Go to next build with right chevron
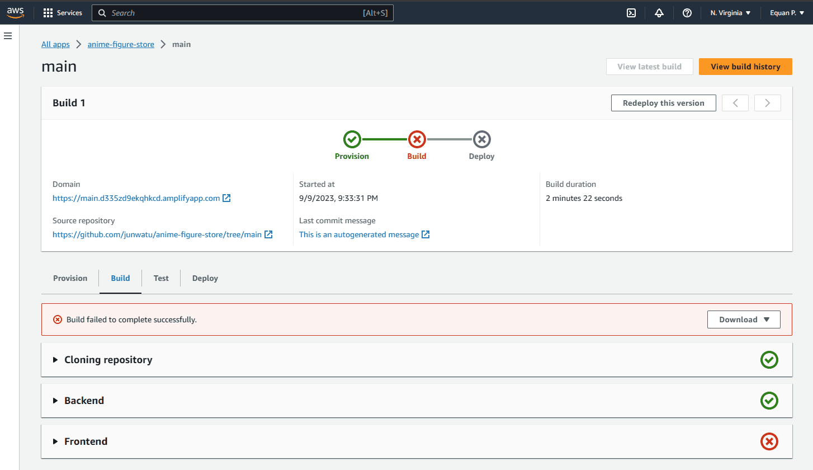Screen dimensions: 813x470 [x=768, y=103]
